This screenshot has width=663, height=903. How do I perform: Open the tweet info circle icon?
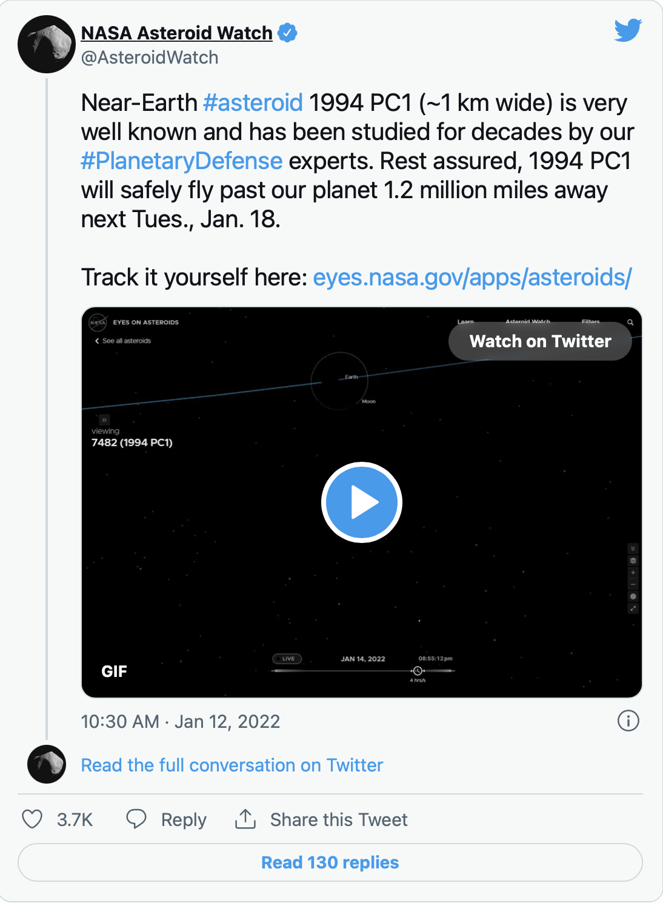click(628, 721)
